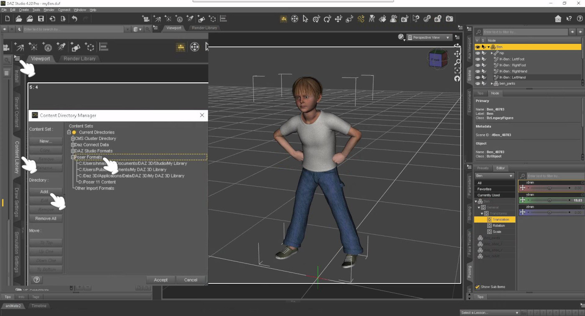Select the Scale tool
585x316 pixels.
coord(348,19)
